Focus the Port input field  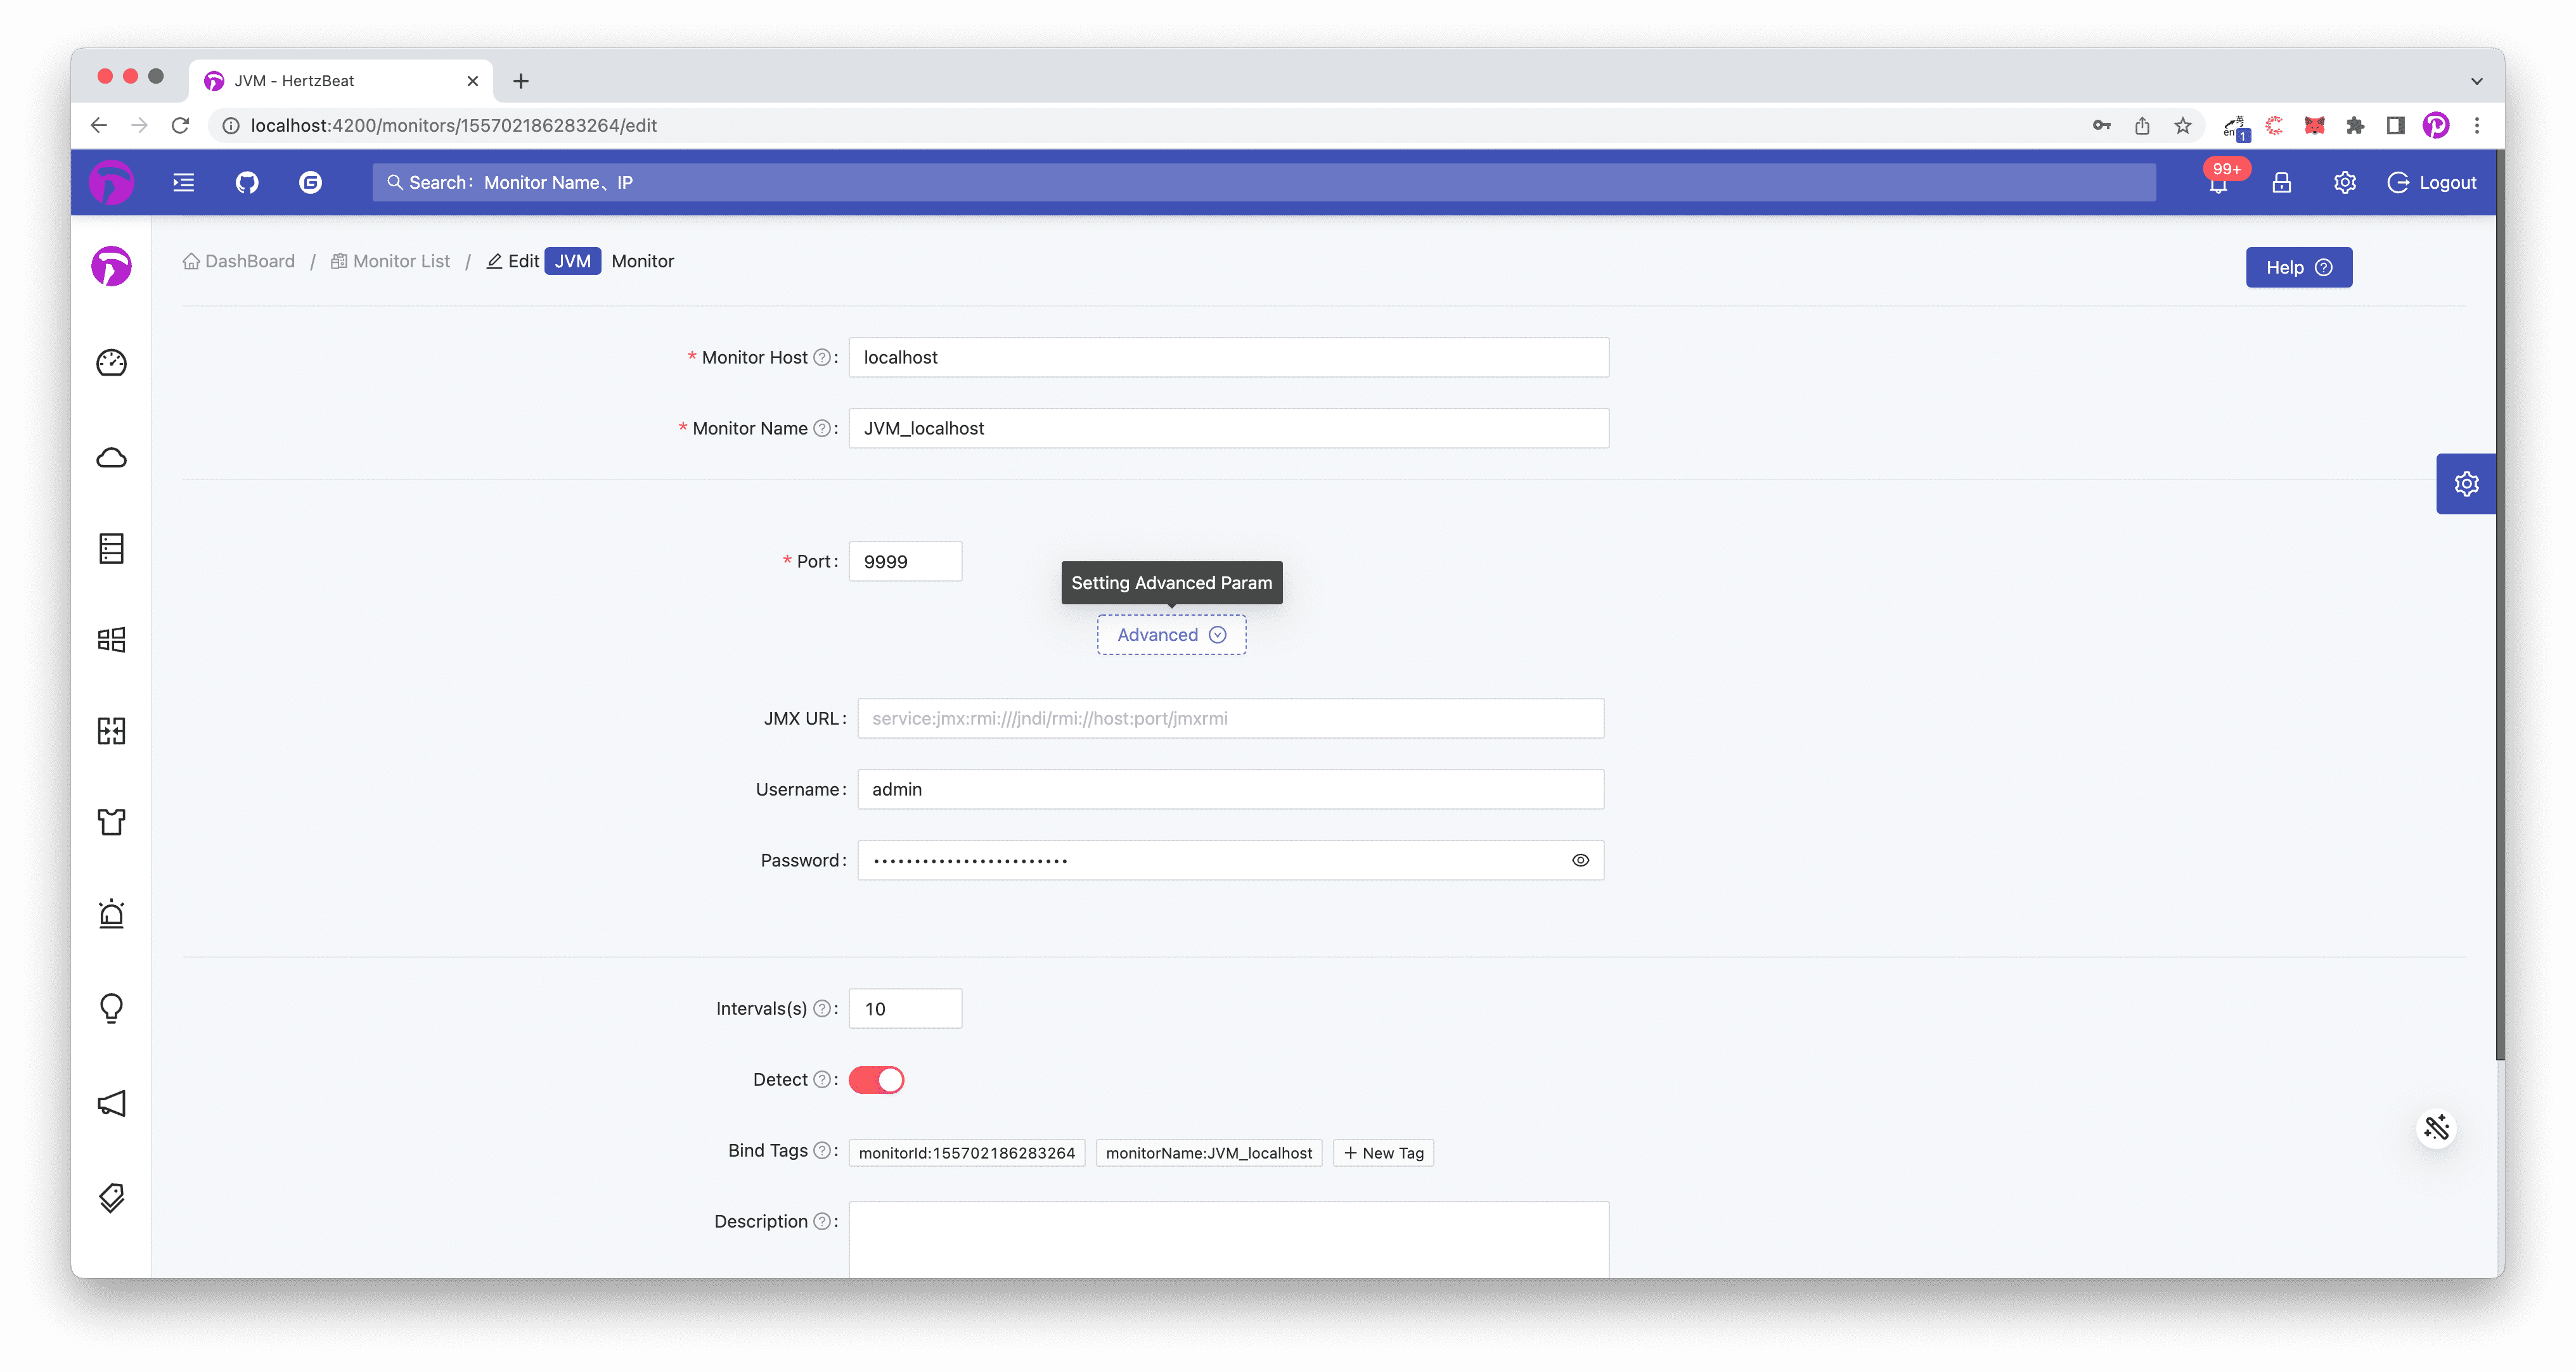[905, 561]
